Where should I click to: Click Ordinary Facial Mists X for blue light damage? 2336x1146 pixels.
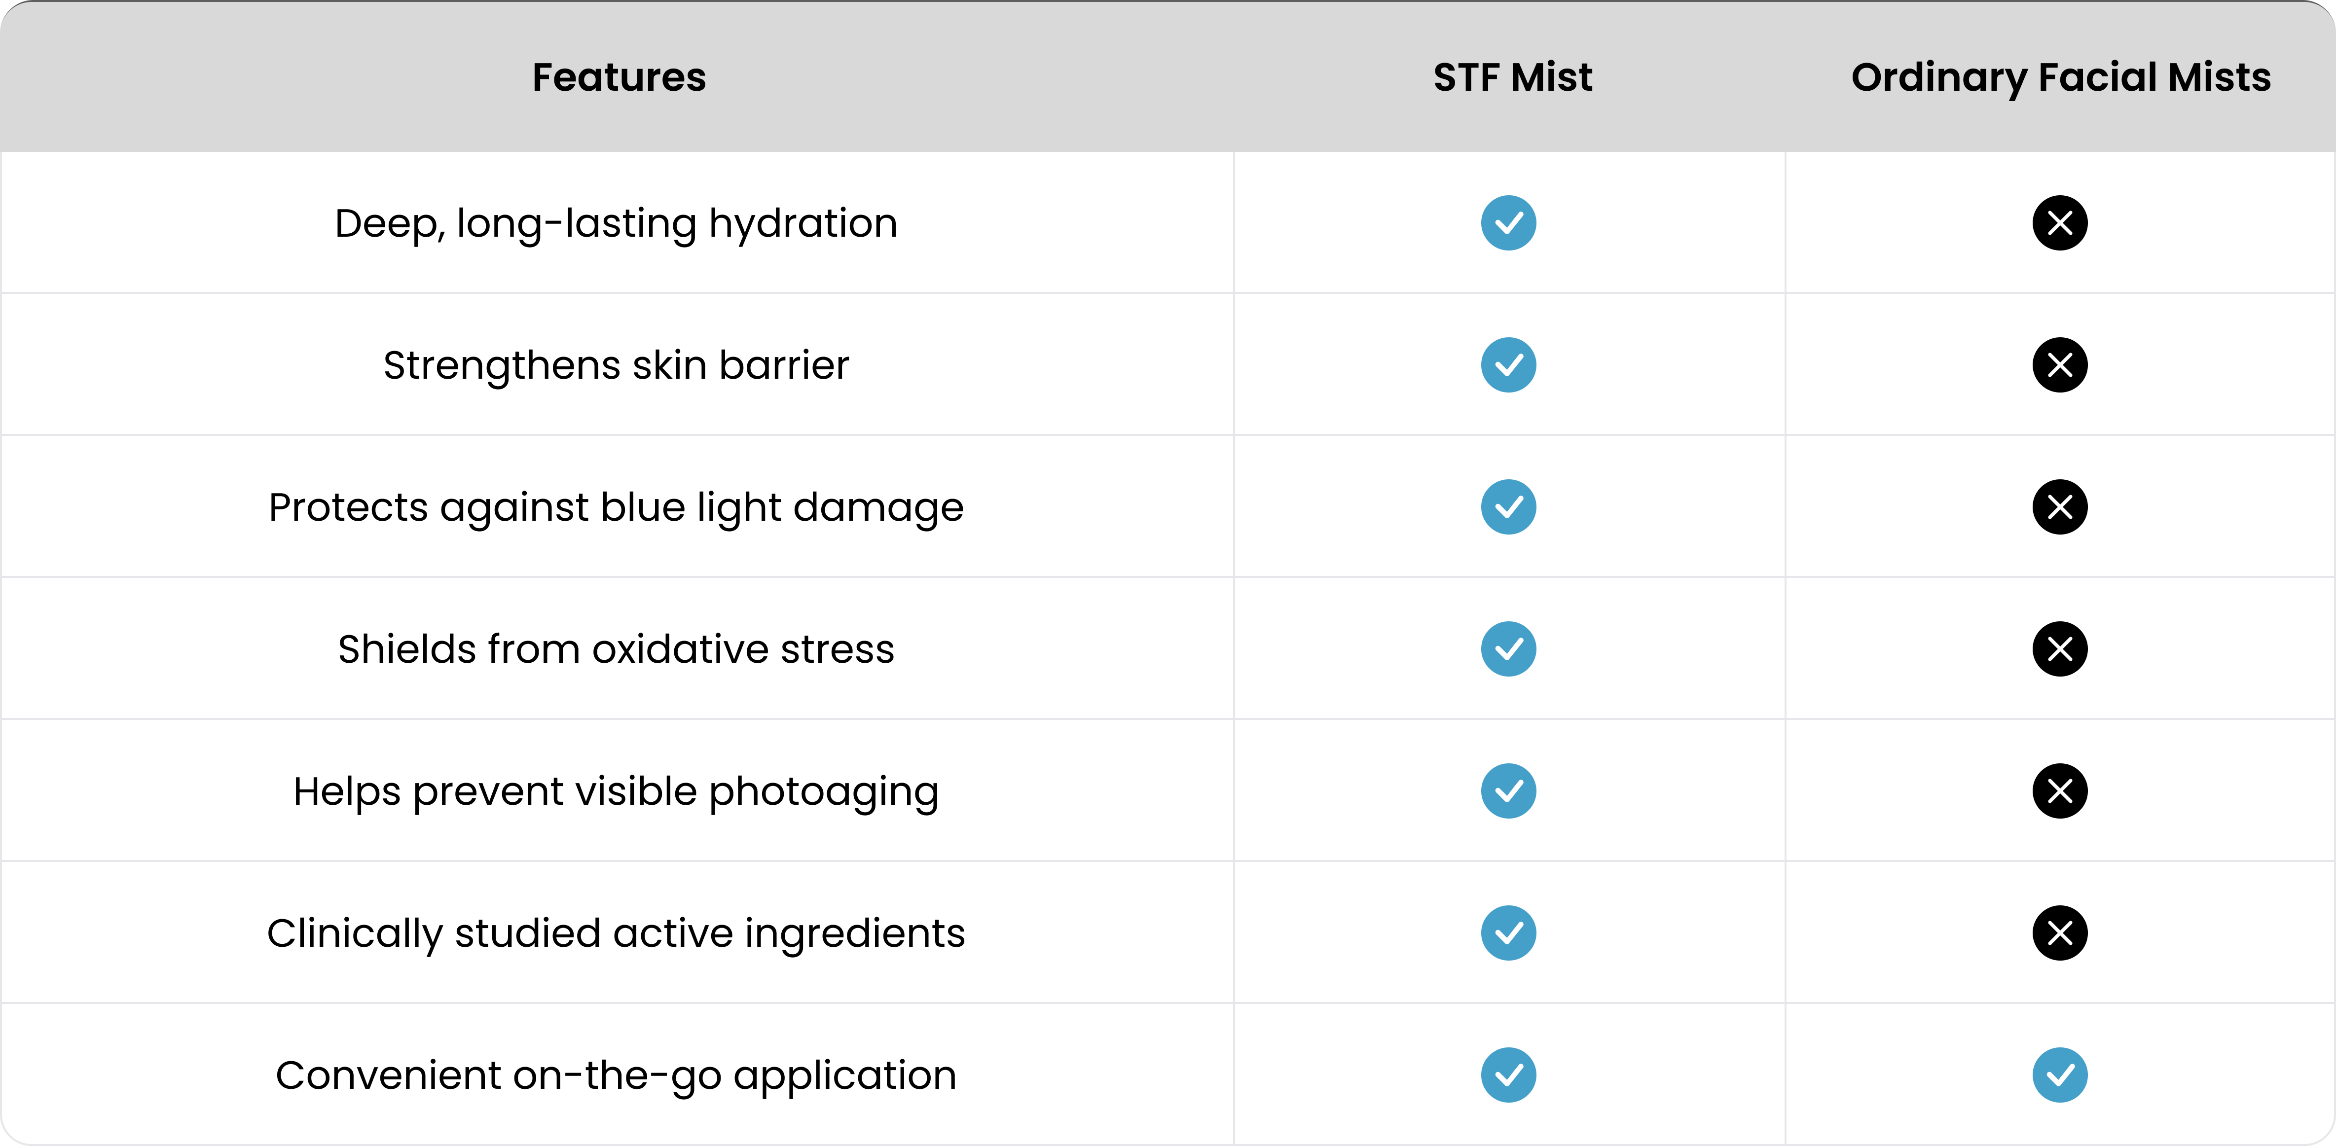coord(2059,507)
